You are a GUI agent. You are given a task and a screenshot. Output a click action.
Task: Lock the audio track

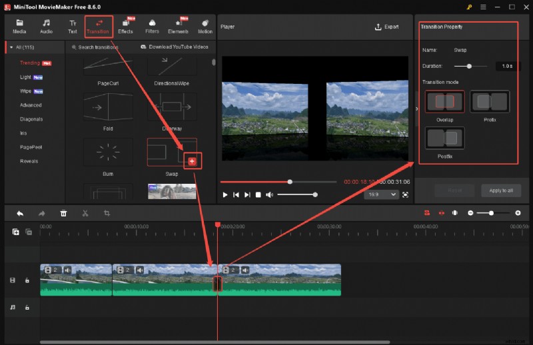27,307
